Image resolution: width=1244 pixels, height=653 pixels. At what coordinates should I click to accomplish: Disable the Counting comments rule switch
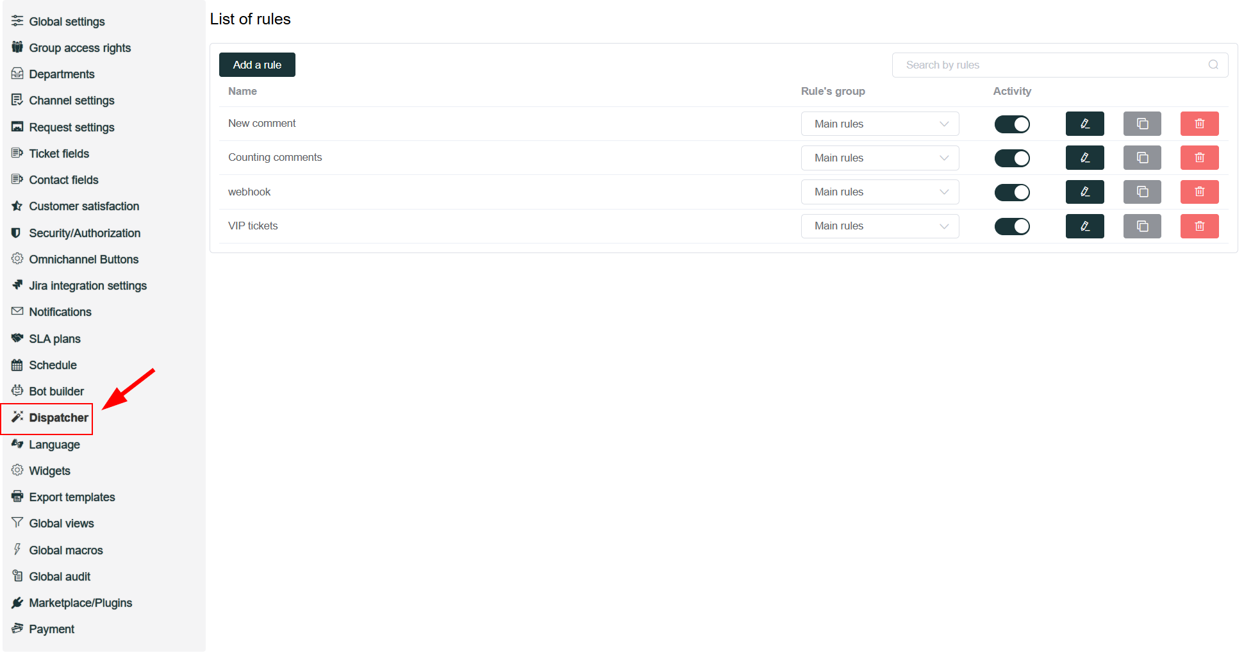(x=1012, y=158)
